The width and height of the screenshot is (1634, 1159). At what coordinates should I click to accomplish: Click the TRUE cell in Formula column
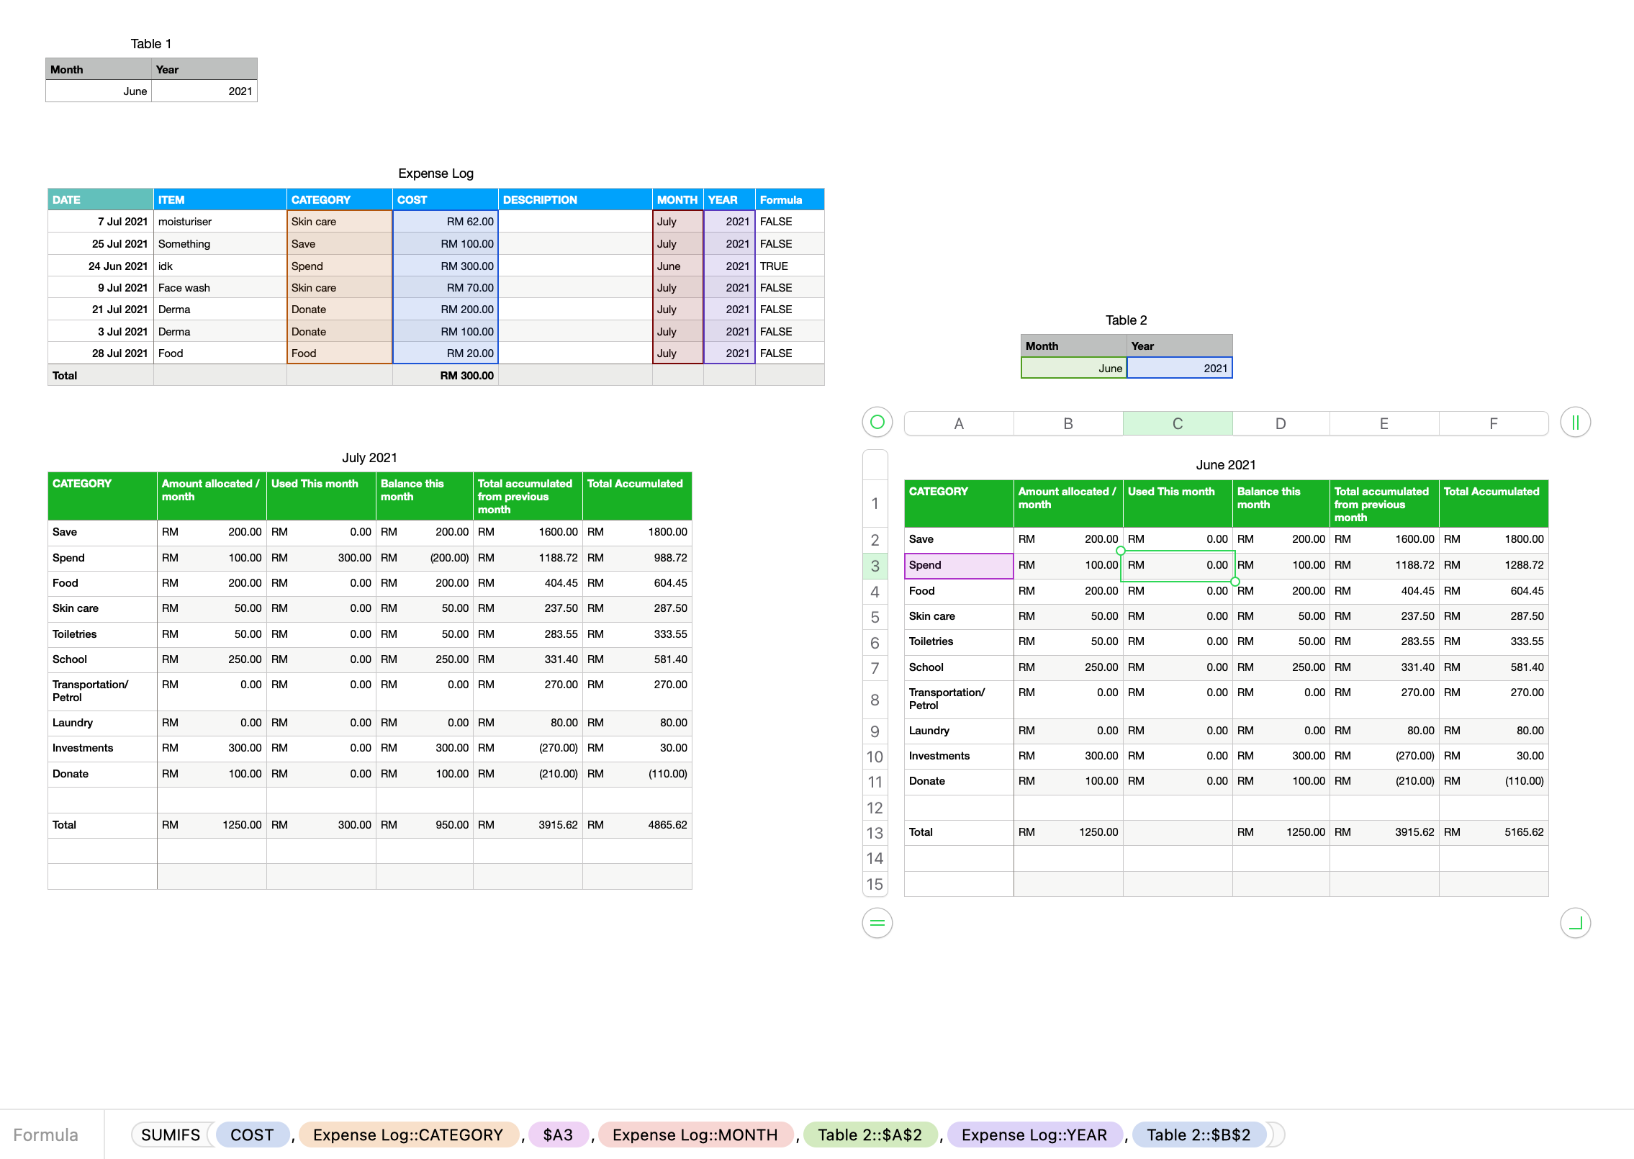(788, 266)
